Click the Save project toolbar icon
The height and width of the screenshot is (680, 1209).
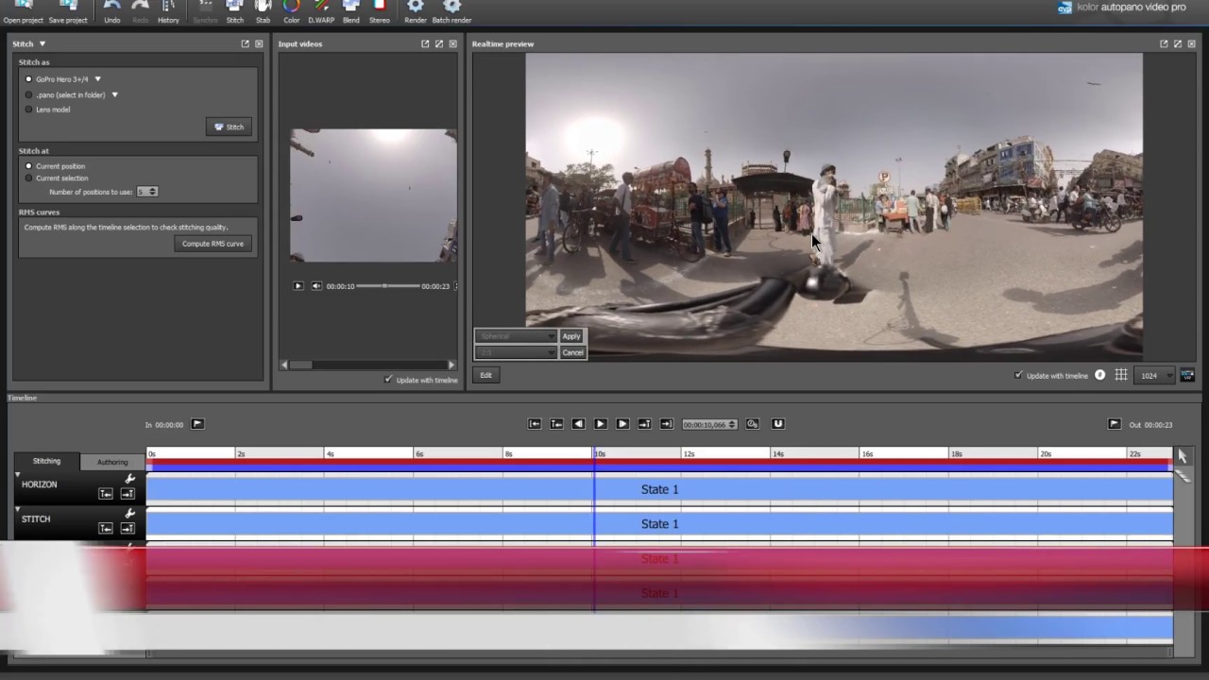click(68, 11)
